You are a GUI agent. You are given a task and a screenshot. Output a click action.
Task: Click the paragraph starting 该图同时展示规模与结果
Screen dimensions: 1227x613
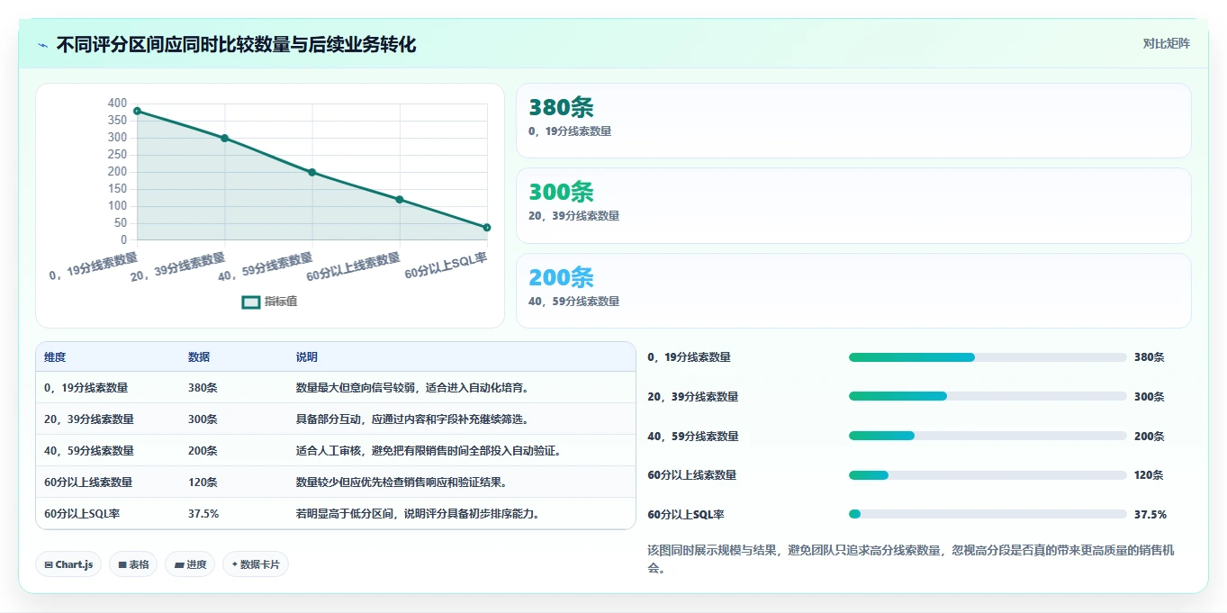911,559
